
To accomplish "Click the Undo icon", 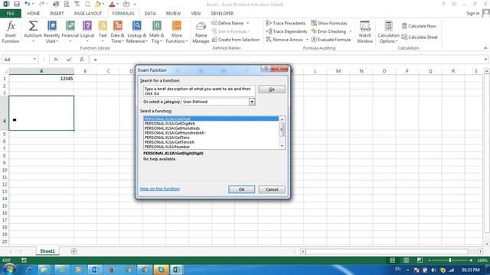I will [x=28, y=4].
